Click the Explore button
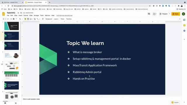The image size is (187, 105). [175, 102]
